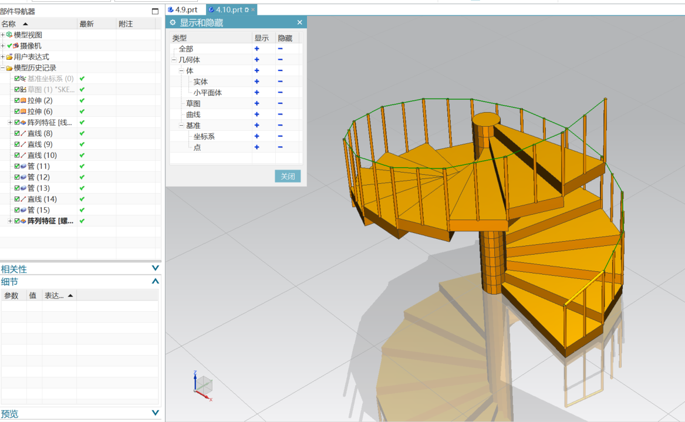Image resolution: width=685 pixels, height=422 pixels.
Task: Click the 最新 column header
Action: pyautogui.click(x=96, y=23)
